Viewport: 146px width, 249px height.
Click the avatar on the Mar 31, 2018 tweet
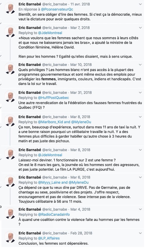pos(11,97)
